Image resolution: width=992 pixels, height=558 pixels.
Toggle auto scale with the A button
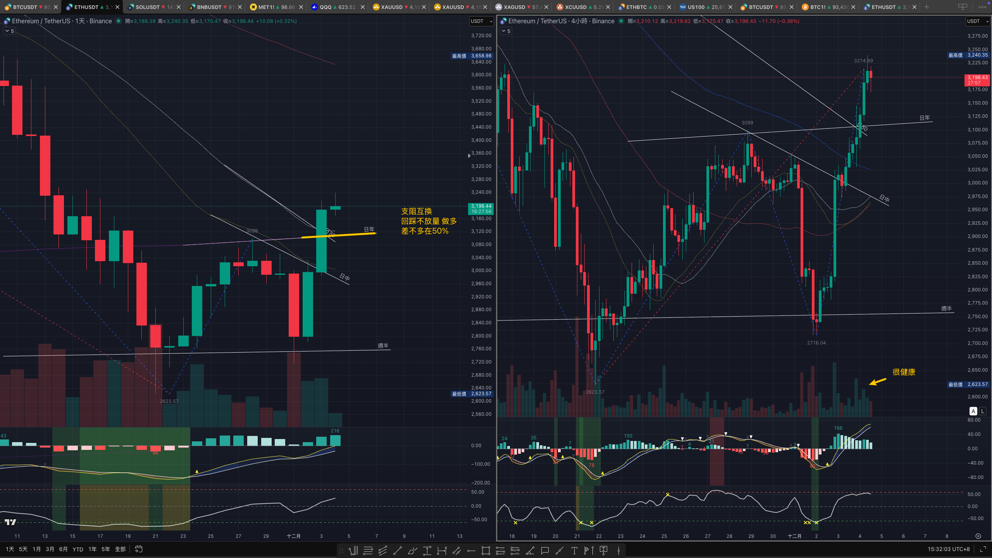point(973,411)
